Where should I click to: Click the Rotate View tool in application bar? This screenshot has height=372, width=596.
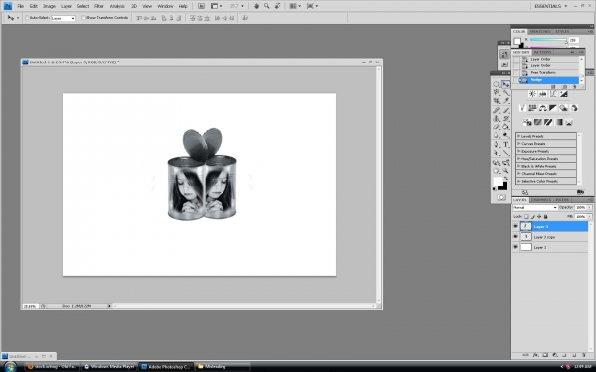277,6
